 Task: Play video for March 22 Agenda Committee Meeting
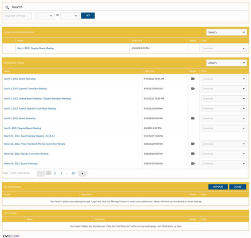[x=193, y=154]
